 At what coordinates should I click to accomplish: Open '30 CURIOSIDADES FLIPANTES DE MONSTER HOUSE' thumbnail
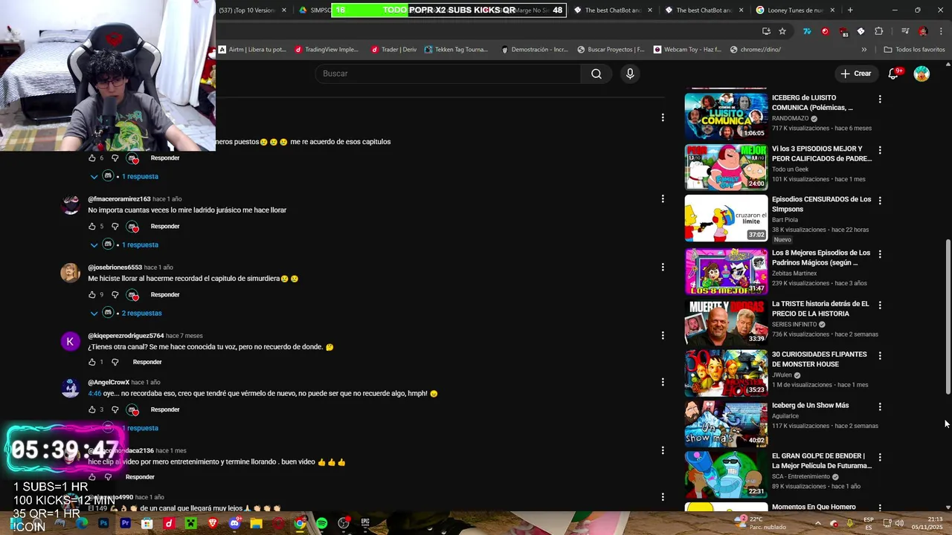pyautogui.click(x=726, y=373)
